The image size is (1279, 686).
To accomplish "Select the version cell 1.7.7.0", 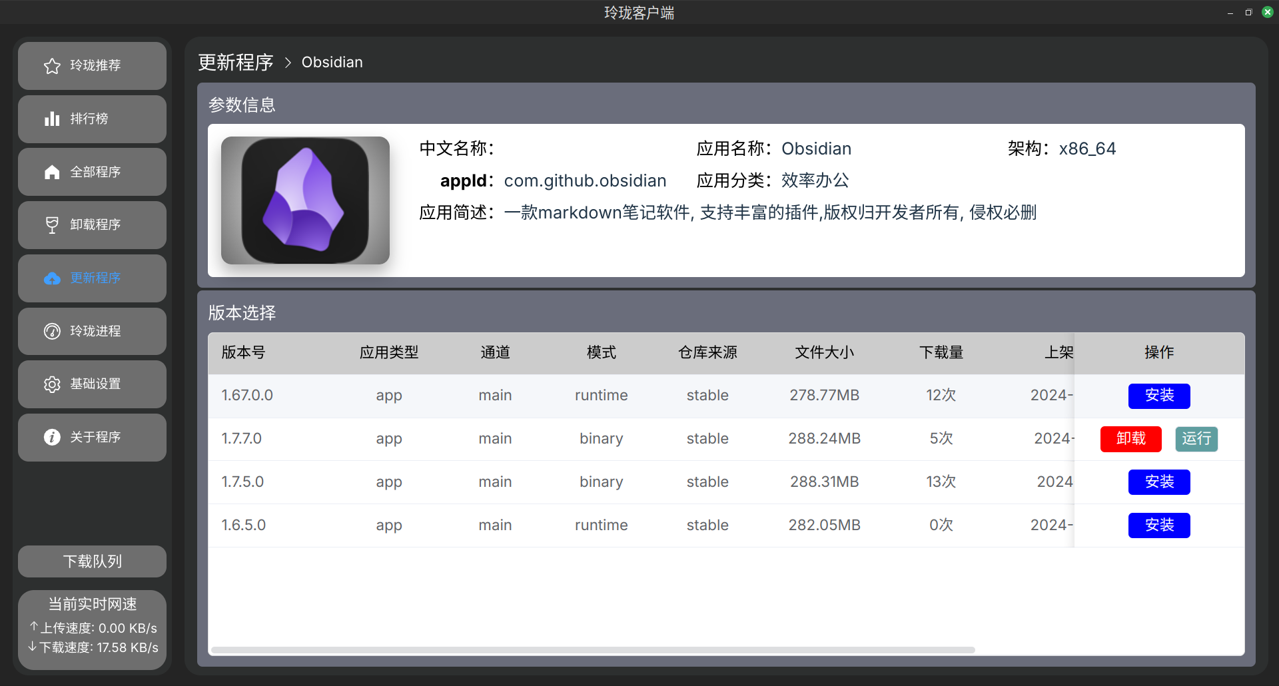I will click(x=242, y=439).
